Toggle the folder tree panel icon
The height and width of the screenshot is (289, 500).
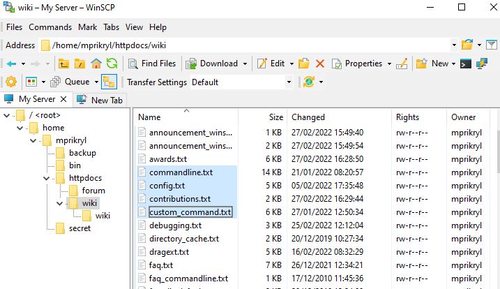[x=109, y=82]
